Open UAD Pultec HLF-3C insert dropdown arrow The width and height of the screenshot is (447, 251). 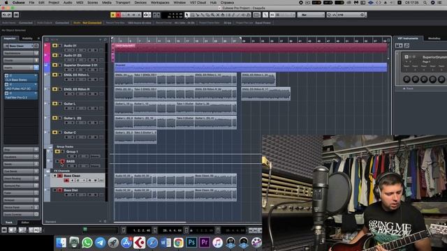(36, 84)
